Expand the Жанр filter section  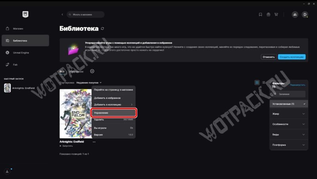tap(288, 114)
